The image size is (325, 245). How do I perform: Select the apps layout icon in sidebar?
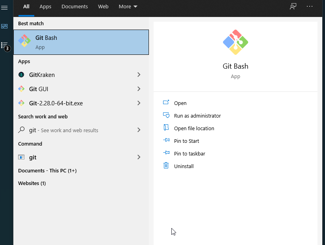(x=5, y=26)
